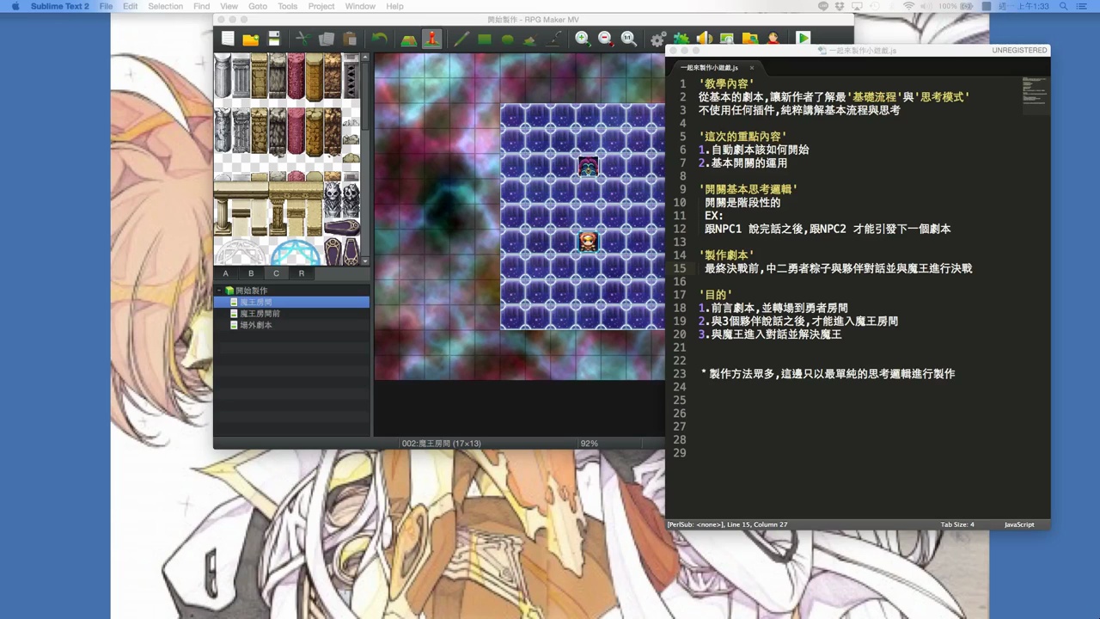Pick the coffin tile in tileset palette
The image size is (1100, 619).
(341, 227)
